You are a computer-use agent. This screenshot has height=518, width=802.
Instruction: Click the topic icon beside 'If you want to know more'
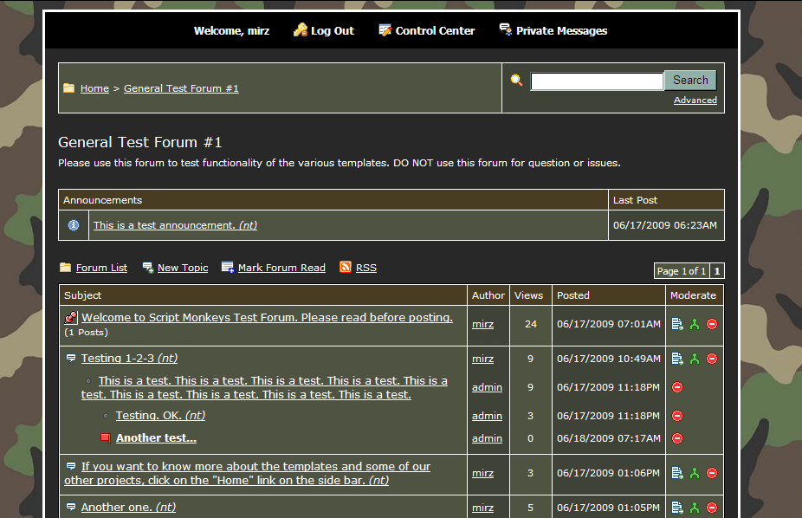click(x=71, y=466)
